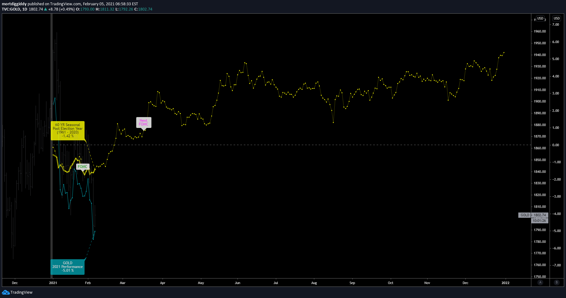Click the 0.00 percent scale value
Viewport: 566px width, 298px height.
556,145
